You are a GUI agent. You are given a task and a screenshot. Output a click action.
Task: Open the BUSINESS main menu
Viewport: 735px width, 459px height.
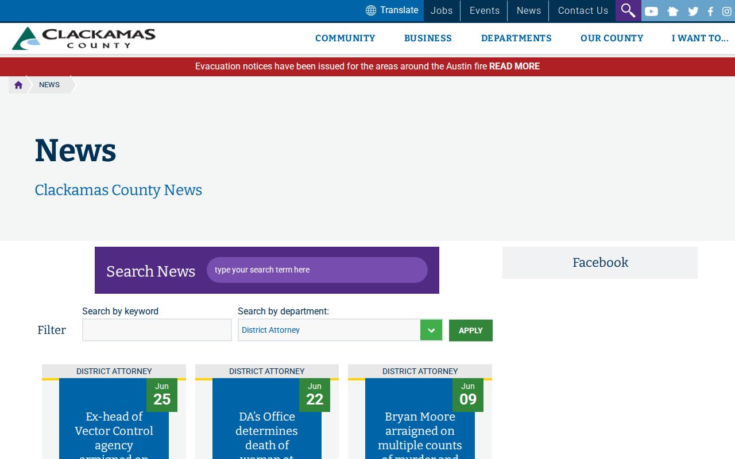[428, 38]
